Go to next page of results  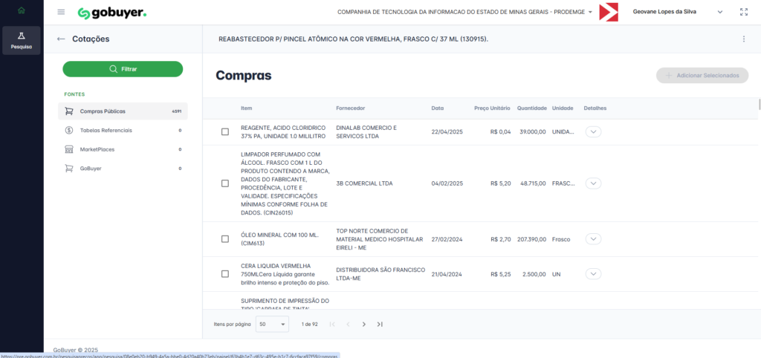point(363,324)
